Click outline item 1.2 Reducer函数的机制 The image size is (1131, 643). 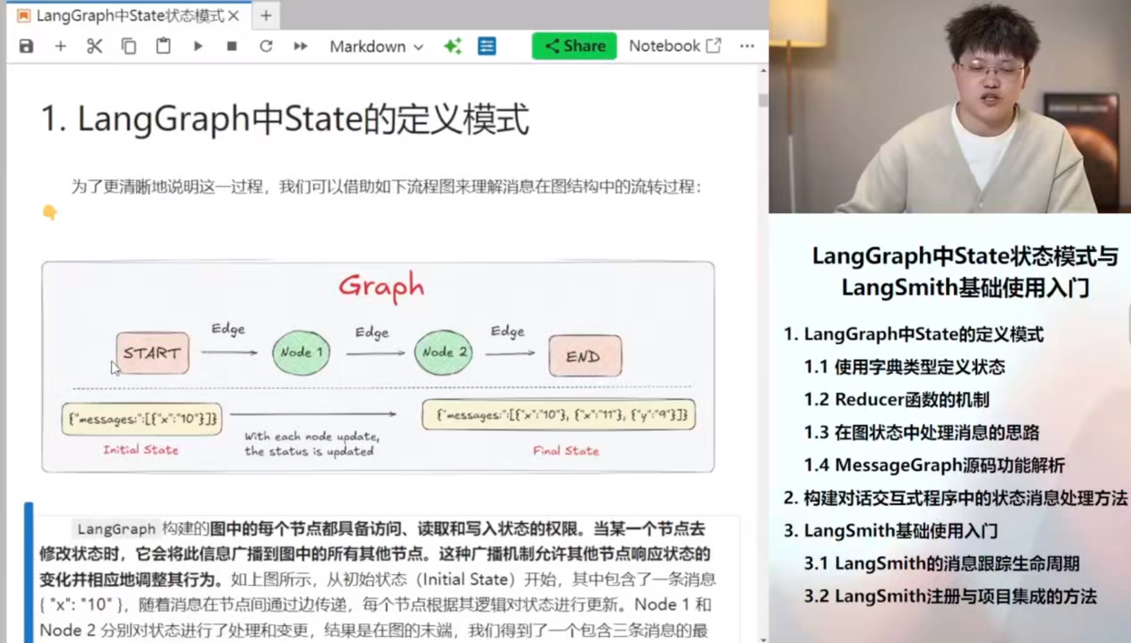point(896,400)
